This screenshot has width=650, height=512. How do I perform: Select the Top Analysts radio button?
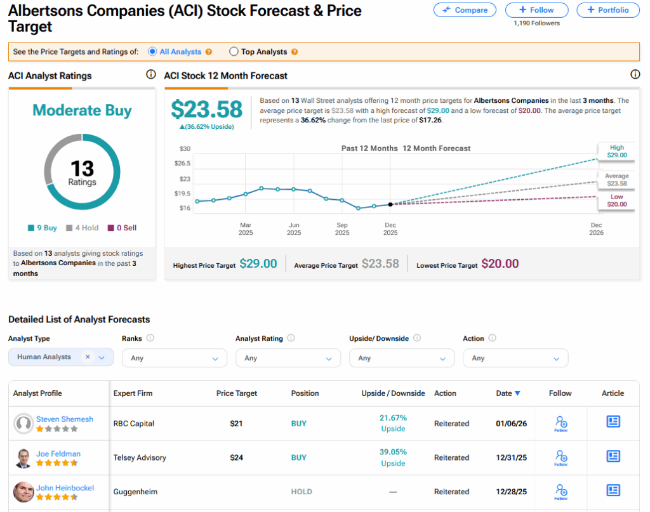tap(234, 52)
